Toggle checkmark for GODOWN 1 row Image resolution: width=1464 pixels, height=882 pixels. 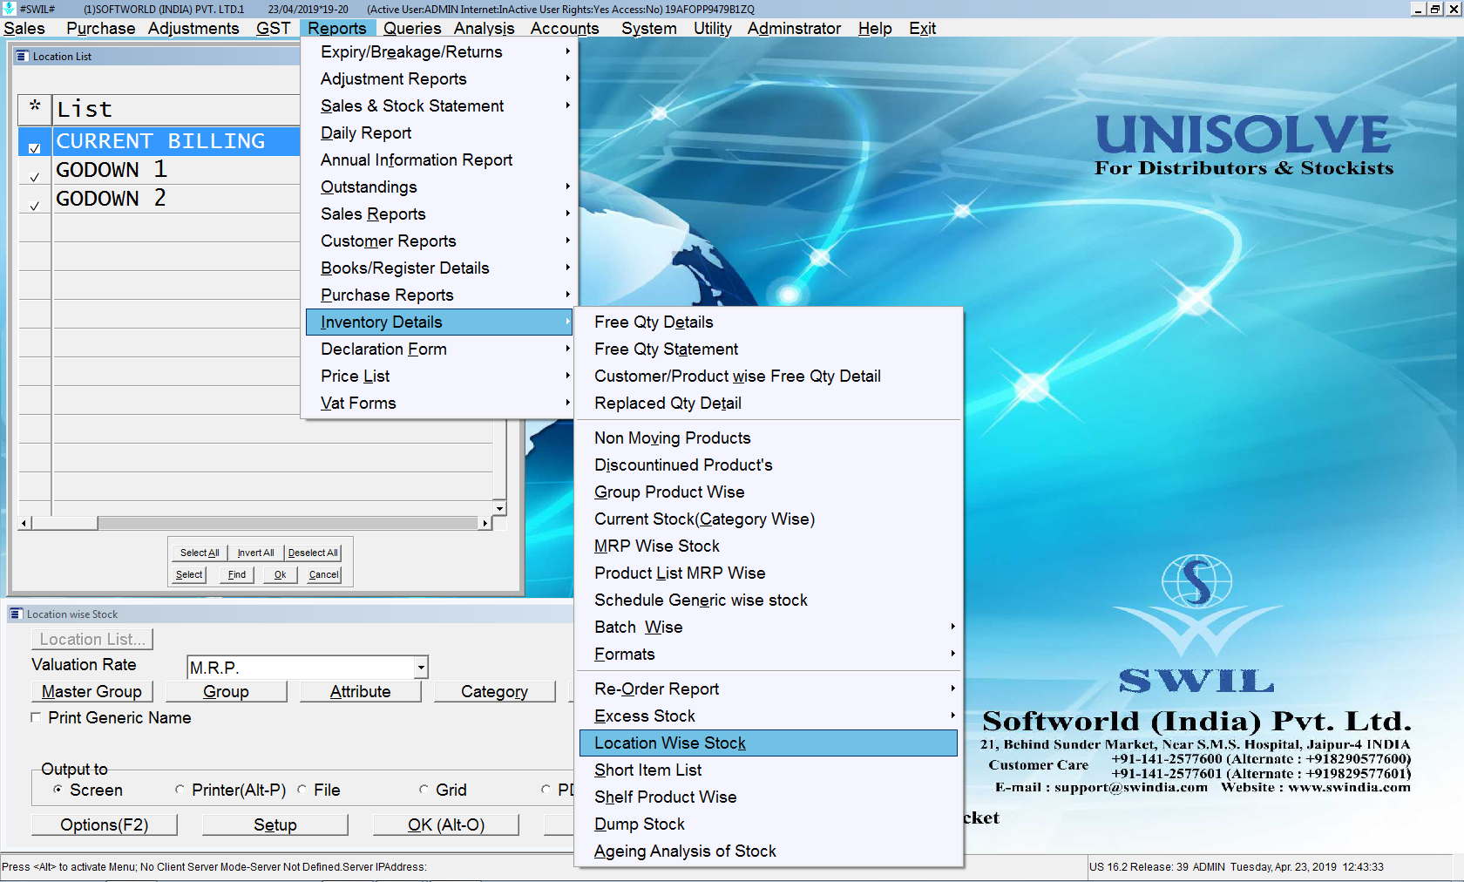[35, 177]
